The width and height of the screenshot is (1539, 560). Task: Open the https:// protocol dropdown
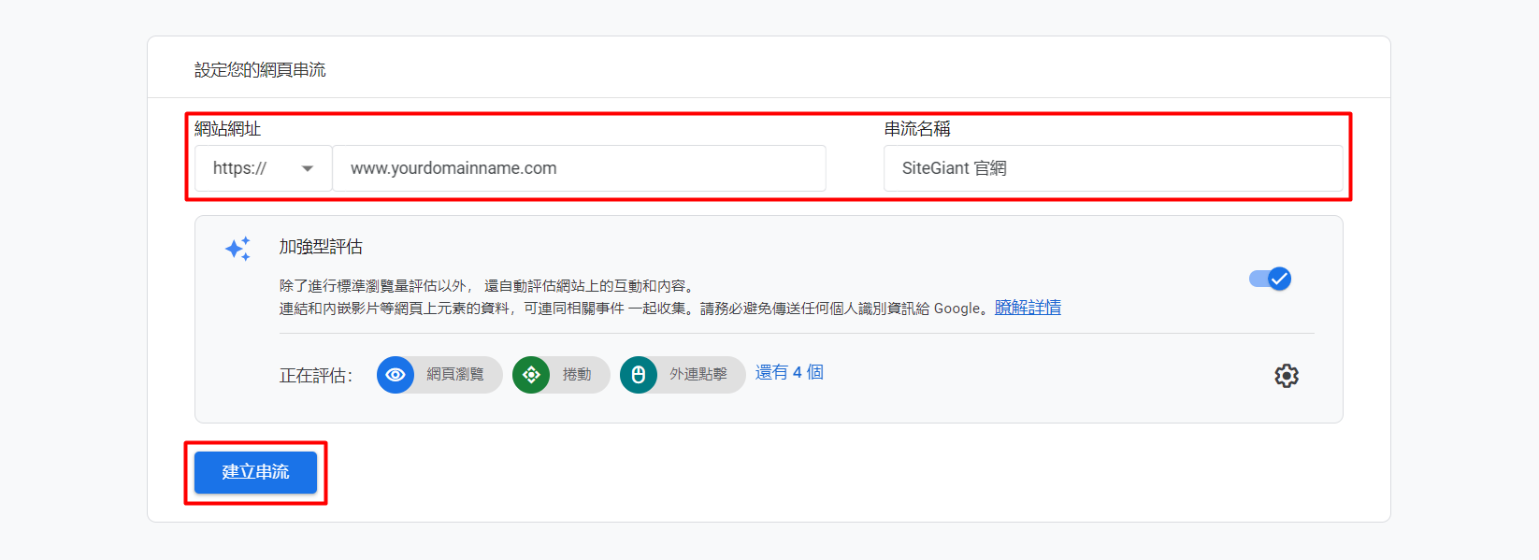(x=264, y=168)
